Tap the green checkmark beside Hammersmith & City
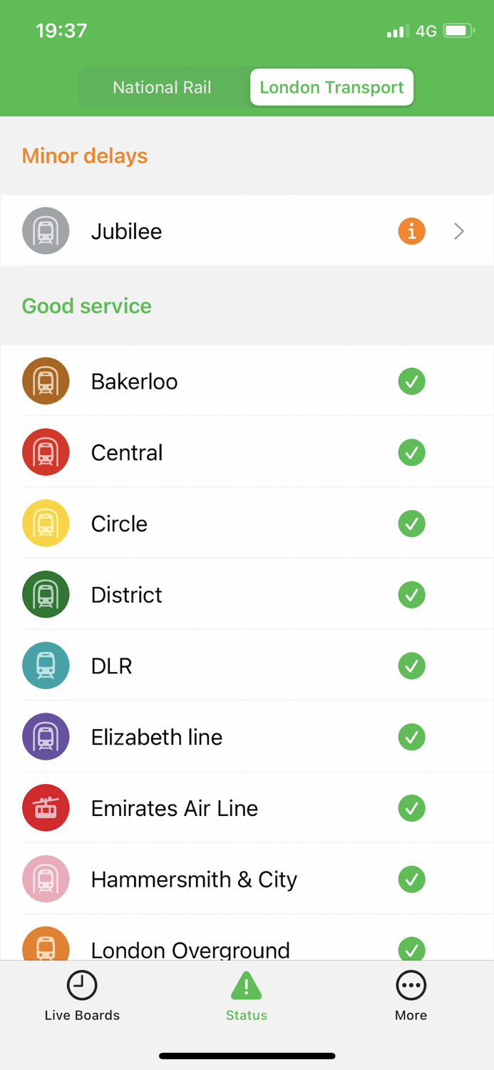This screenshot has height=1070, width=494. pyautogui.click(x=411, y=880)
